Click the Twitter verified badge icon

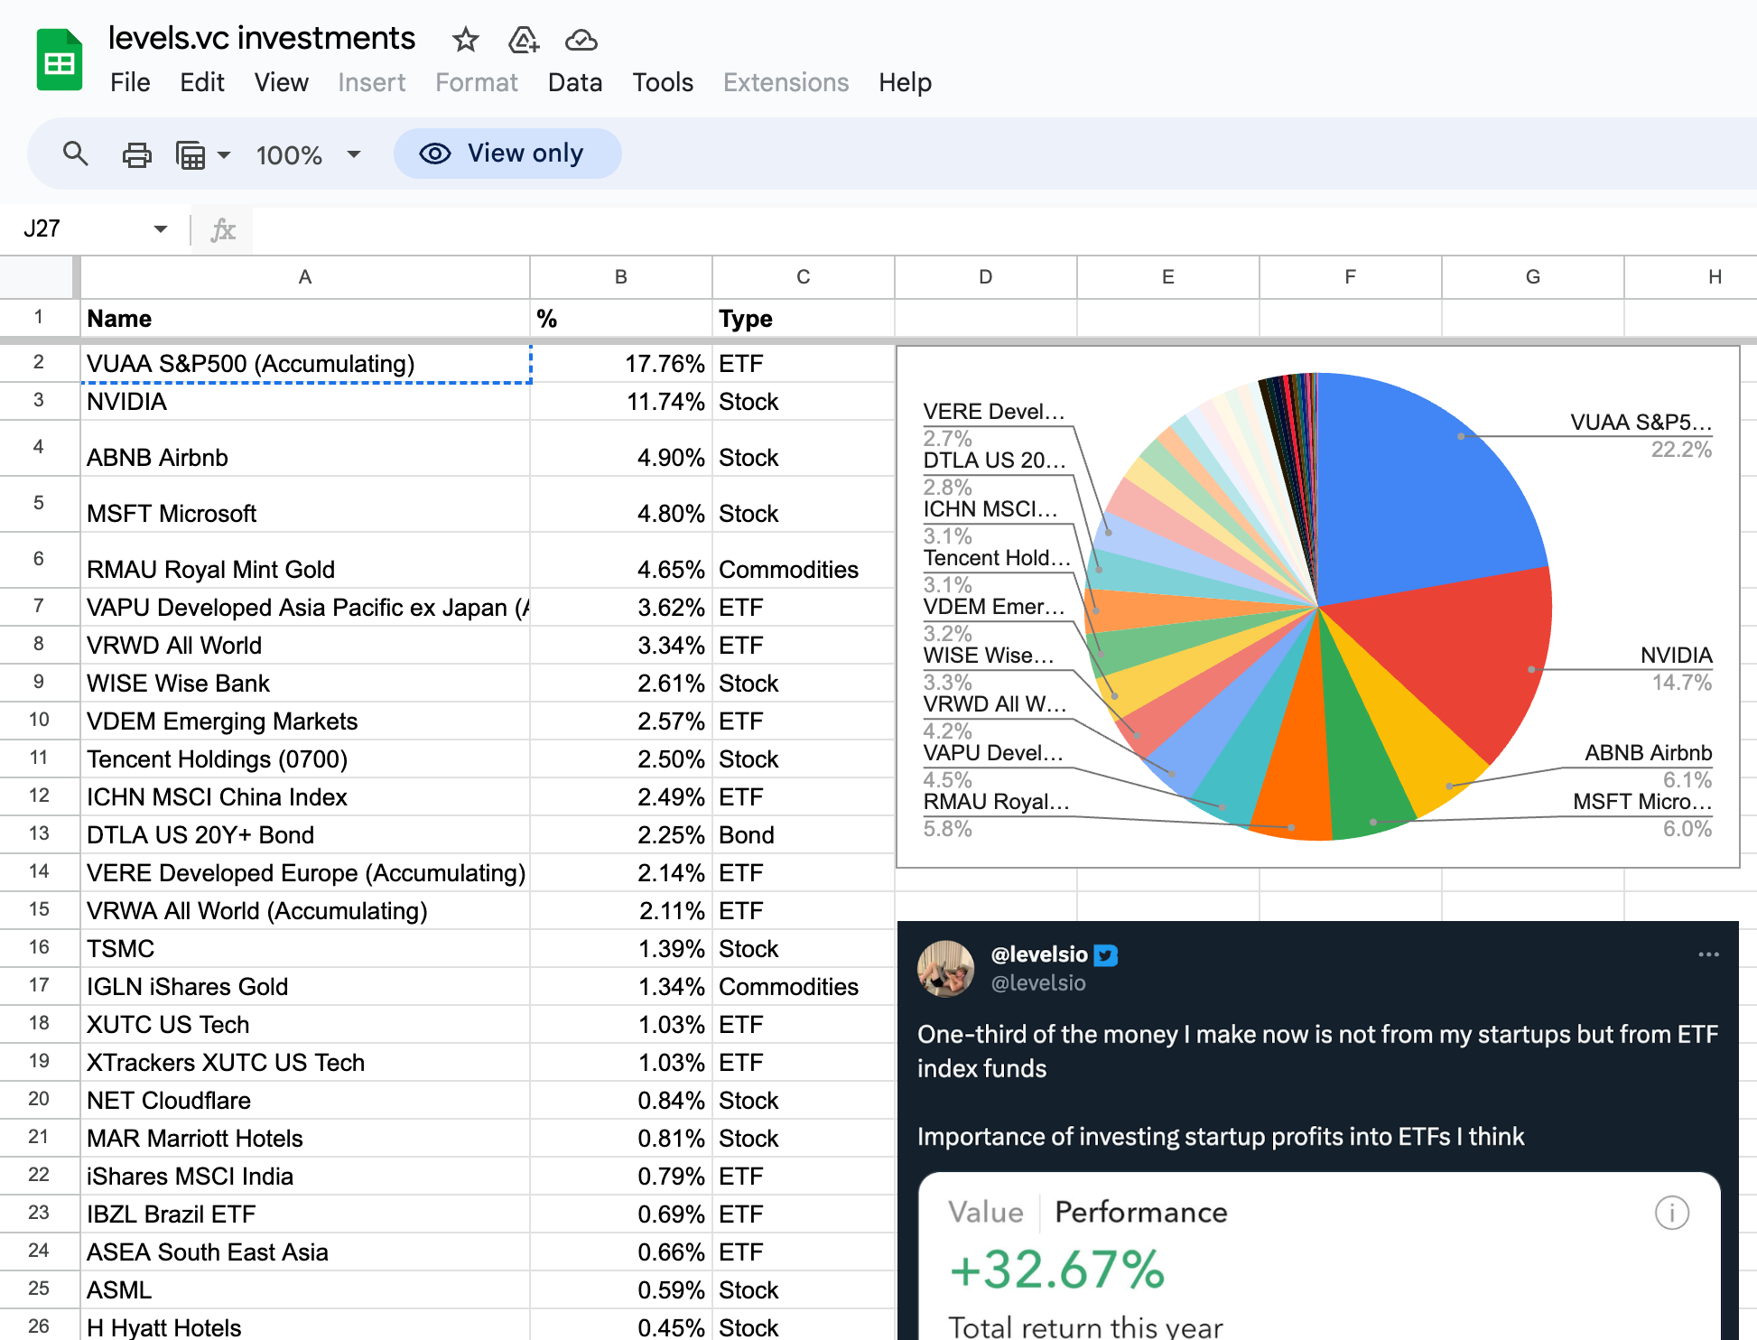tap(1106, 955)
